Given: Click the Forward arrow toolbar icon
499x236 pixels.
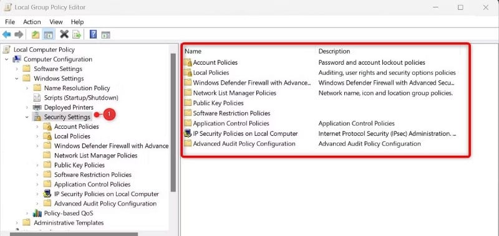Looking at the screenshot, I should (19, 34).
